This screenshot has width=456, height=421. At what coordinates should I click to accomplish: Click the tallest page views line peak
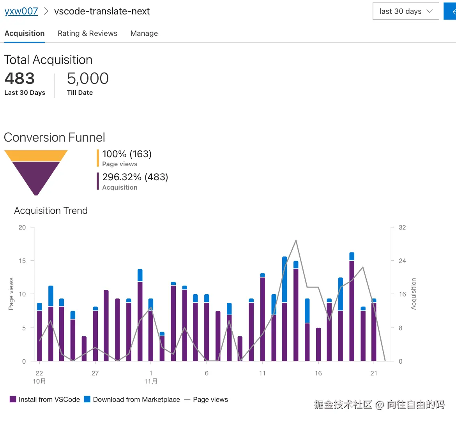coord(296,240)
